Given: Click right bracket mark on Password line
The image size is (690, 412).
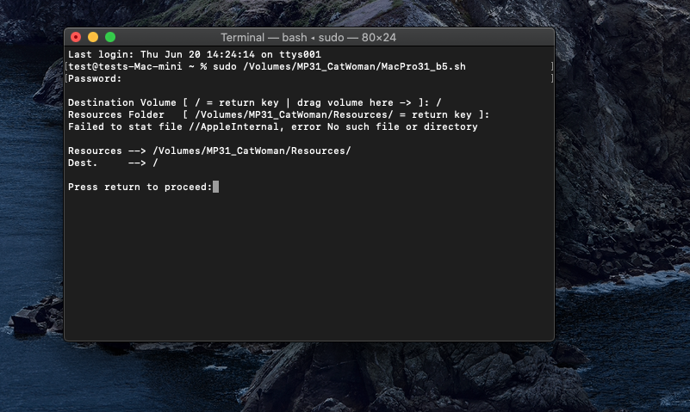Looking at the screenshot, I should [x=551, y=78].
